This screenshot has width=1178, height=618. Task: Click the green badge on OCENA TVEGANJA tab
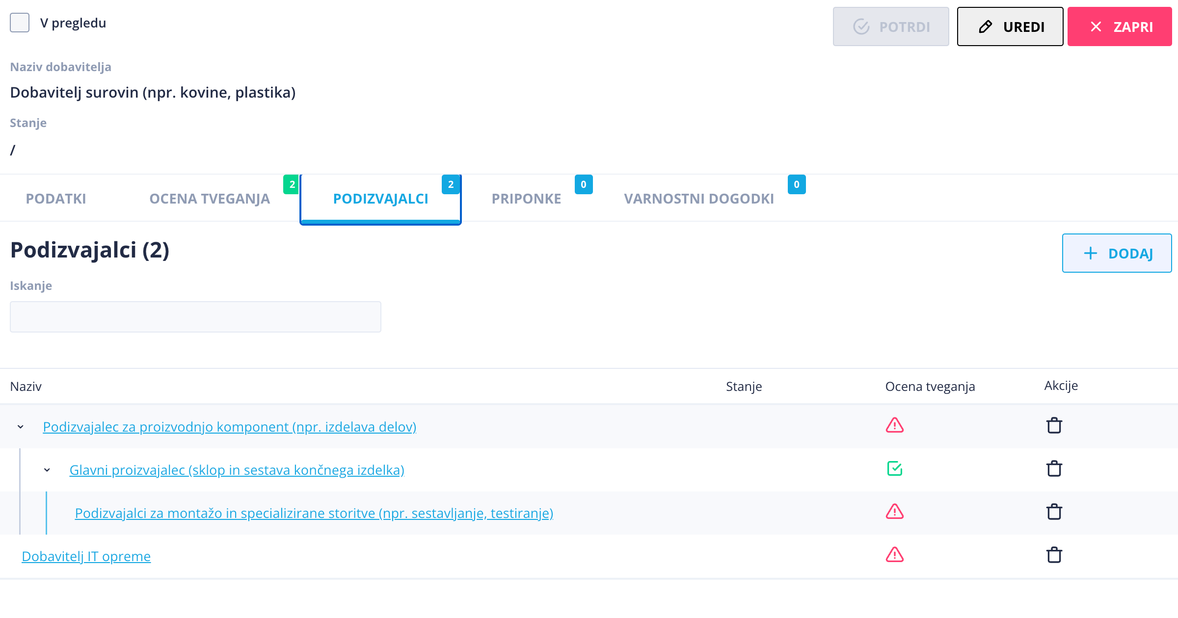tap(292, 184)
